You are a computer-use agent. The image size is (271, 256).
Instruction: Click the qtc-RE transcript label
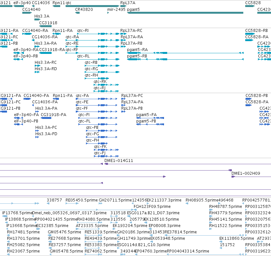[72, 43]
